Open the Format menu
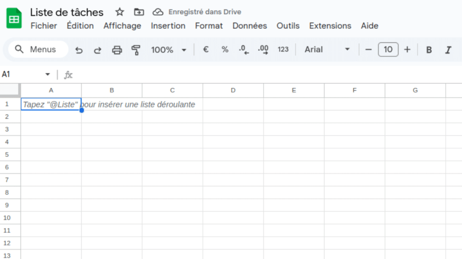 pyautogui.click(x=208, y=26)
